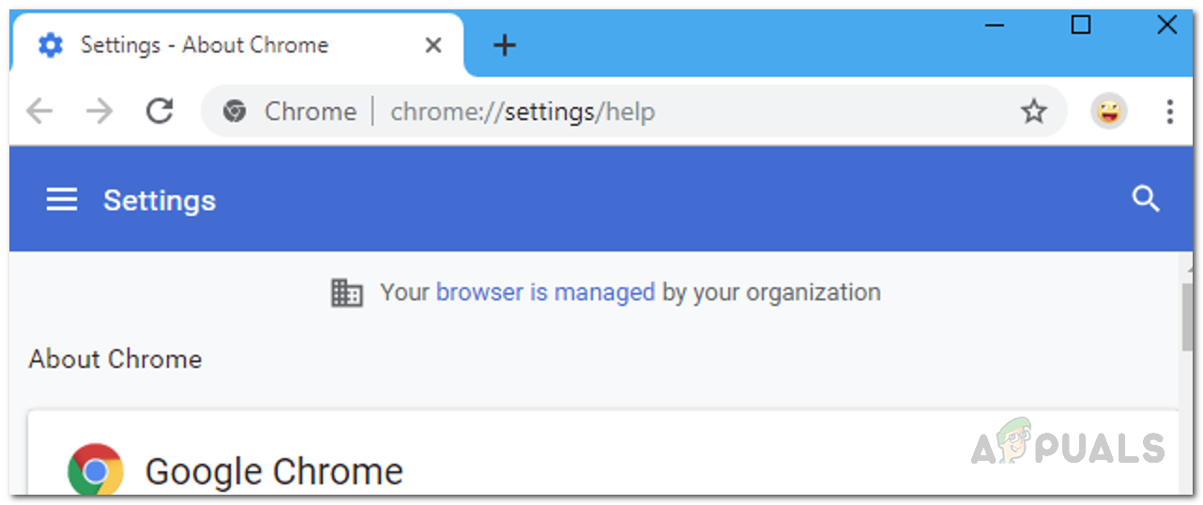This screenshot has width=1203, height=505.
Task: Click the Google Chrome logo
Action: point(95,470)
